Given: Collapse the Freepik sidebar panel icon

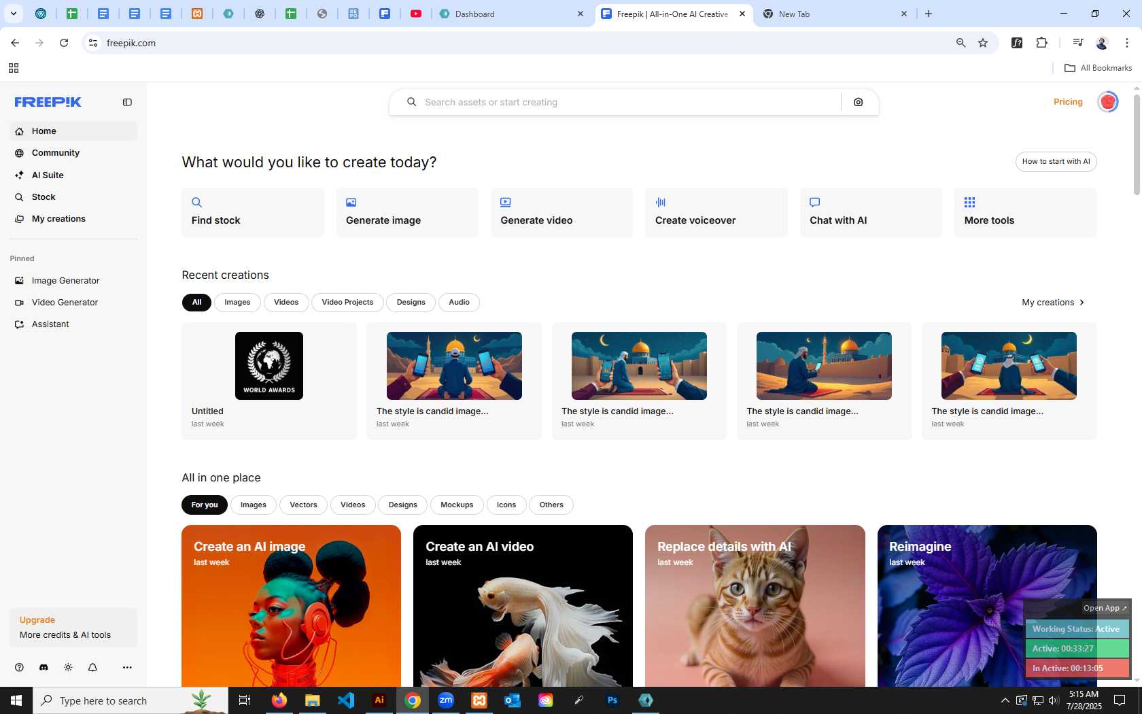Looking at the screenshot, I should (x=127, y=102).
